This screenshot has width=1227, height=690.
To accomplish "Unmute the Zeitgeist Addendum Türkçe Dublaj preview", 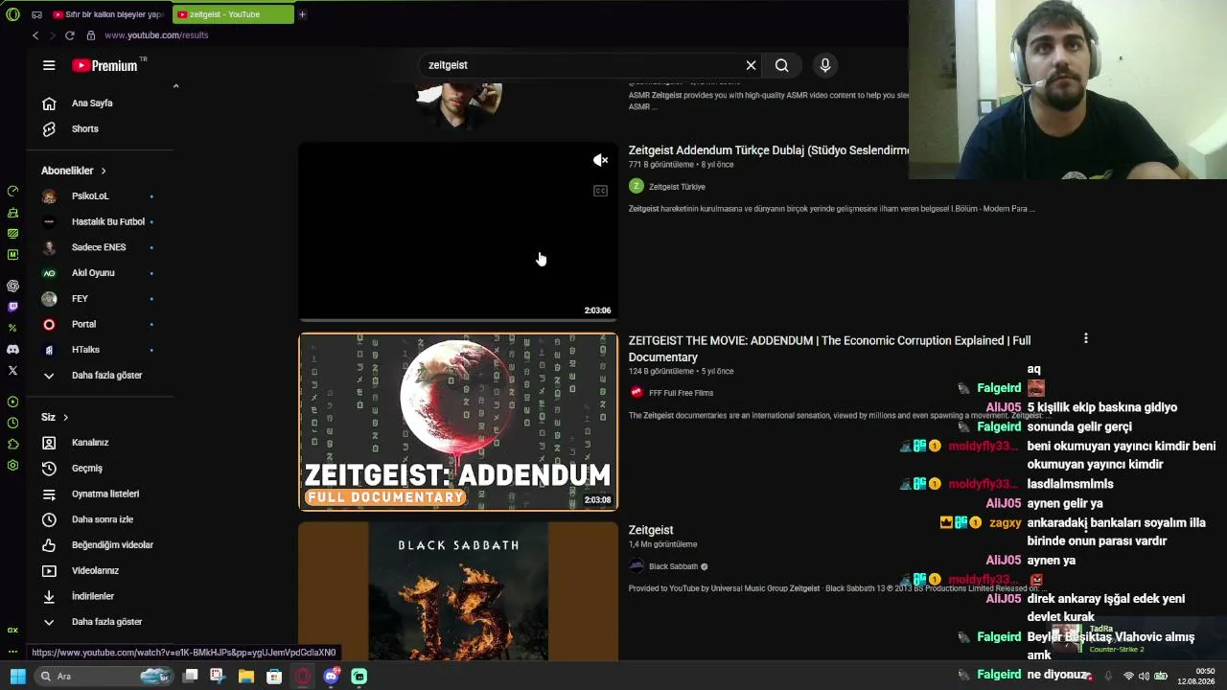I will click(600, 160).
